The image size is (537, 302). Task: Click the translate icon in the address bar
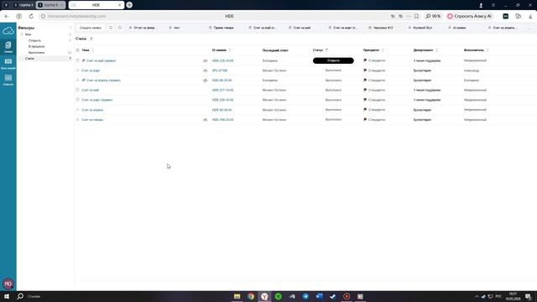(x=393, y=16)
